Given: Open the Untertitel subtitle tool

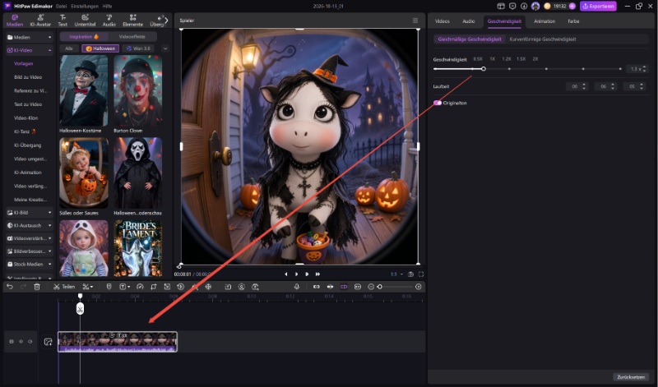Looking at the screenshot, I should pyautogui.click(x=85, y=21).
